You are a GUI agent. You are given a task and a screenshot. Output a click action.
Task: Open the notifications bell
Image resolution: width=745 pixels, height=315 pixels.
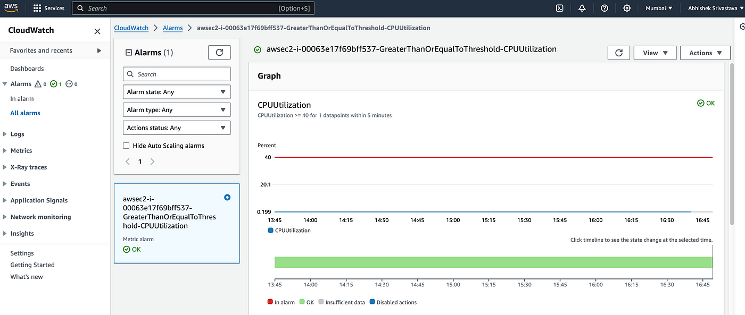(582, 8)
